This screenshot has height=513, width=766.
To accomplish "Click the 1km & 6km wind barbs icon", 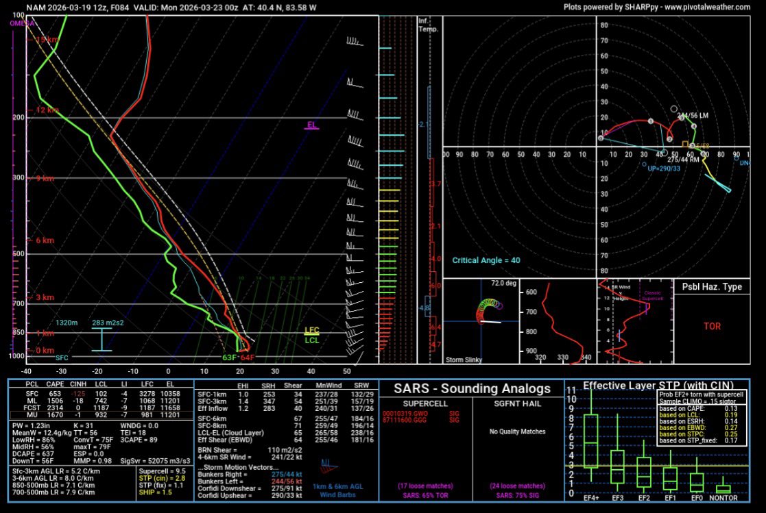I will [x=328, y=466].
